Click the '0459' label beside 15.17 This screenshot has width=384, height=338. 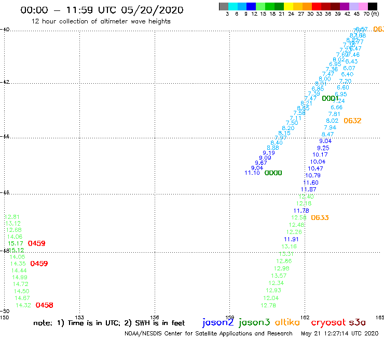coord(37,243)
